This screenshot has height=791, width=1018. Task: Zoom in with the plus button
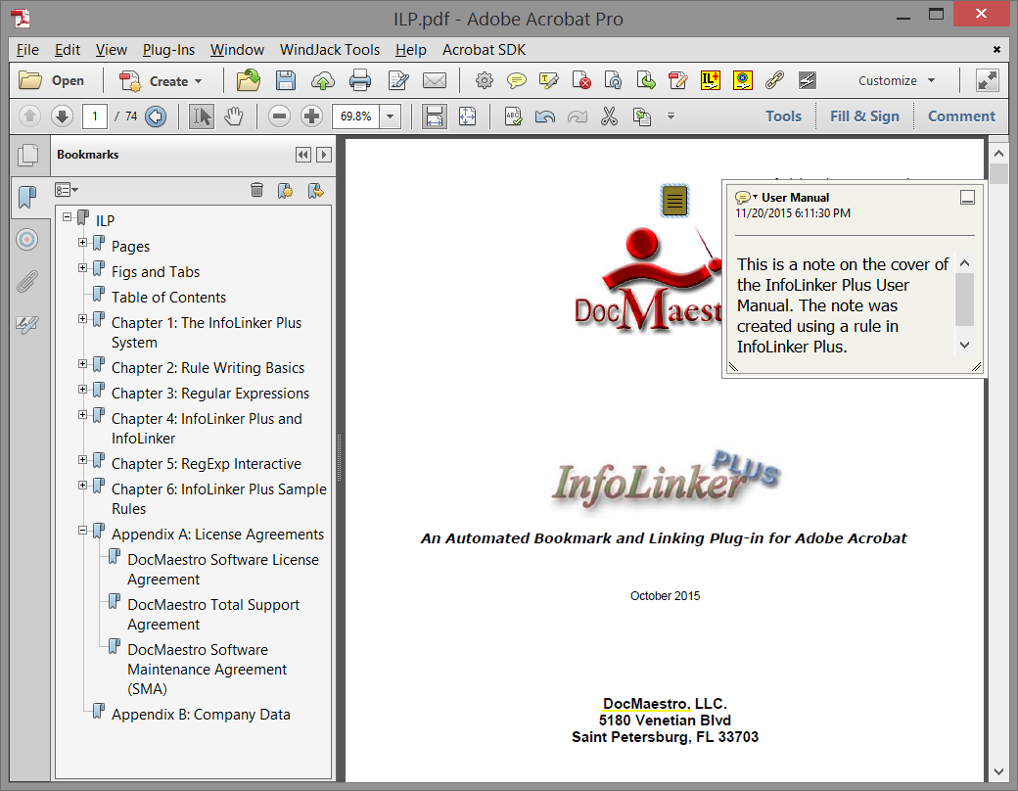tap(311, 116)
